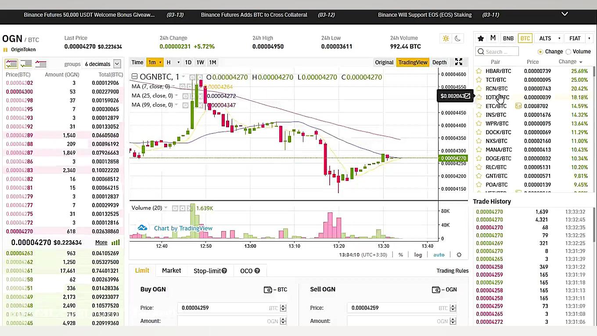Show combined buy and sell order book view
Viewport: 597px width, 336px height.
[11, 64]
